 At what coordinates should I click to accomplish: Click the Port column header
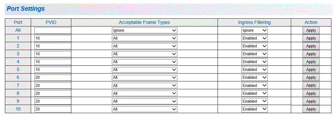(x=18, y=22)
